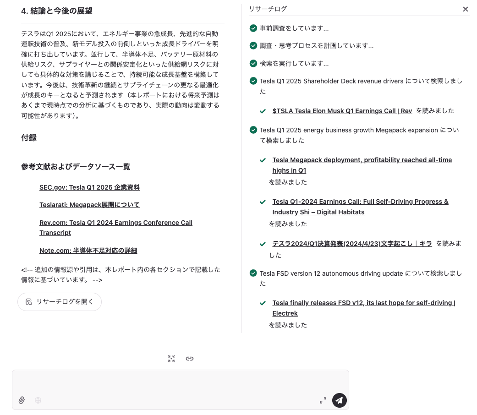Click the 事前調査をしています... log entry
Image resolution: width=477 pixels, height=415 pixels.
click(x=294, y=28)
